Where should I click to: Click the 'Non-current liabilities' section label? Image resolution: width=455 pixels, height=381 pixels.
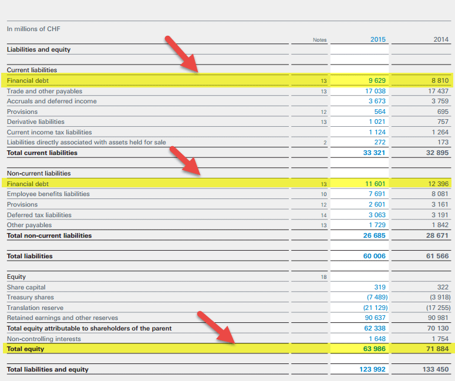[39, 174]
